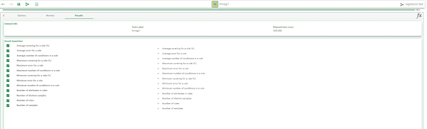Uncheck Maximum error for a rule
Screen dimensions: 427x129
[x=8, y=66]
